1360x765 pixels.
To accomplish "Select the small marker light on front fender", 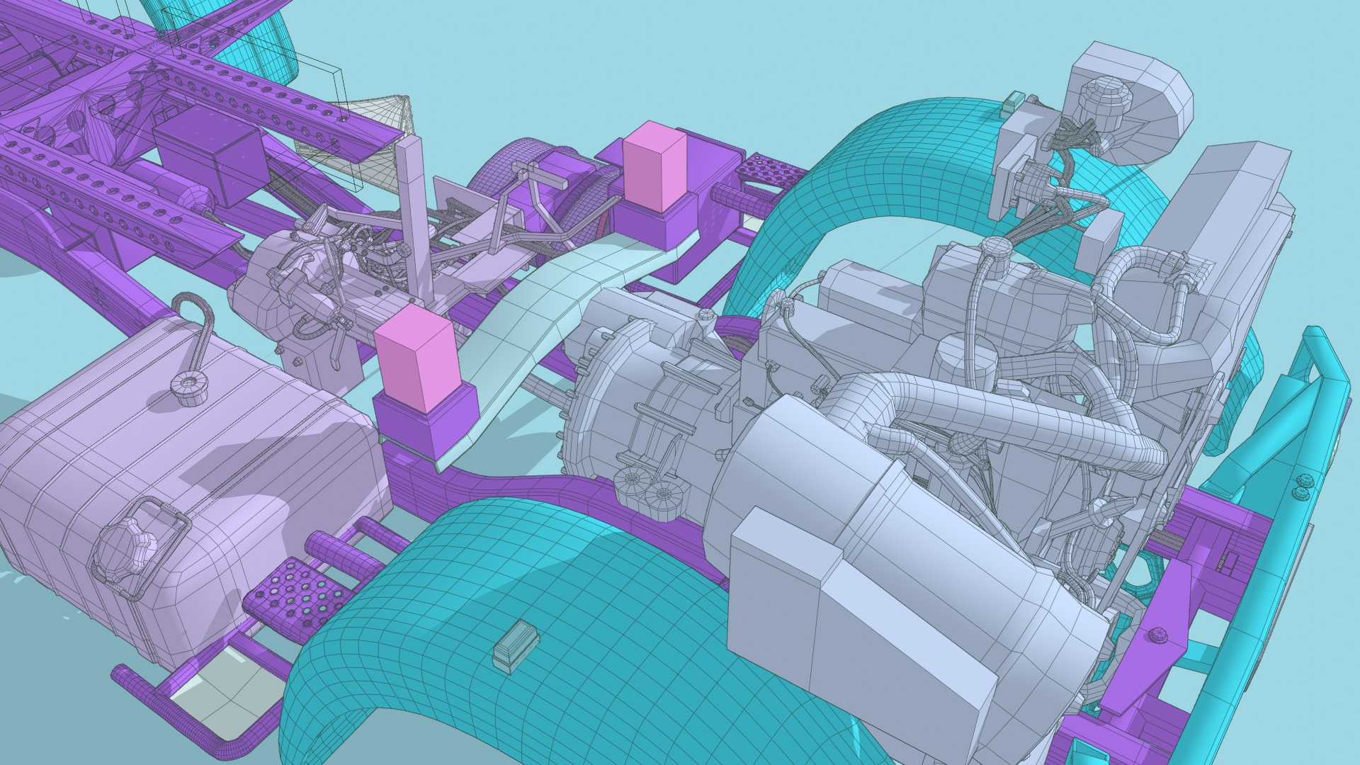I will [x=516, y=643].
